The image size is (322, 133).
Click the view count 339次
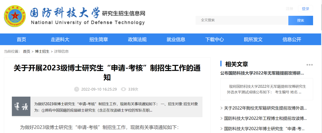(x=133, y=89)
